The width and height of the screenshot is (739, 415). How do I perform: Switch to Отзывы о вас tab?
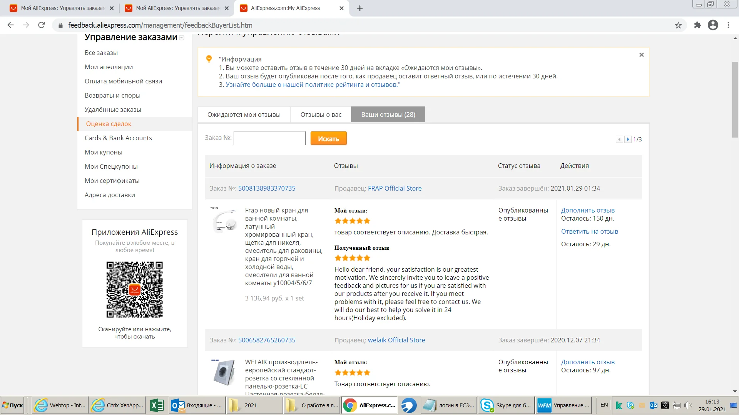point(321,115)
